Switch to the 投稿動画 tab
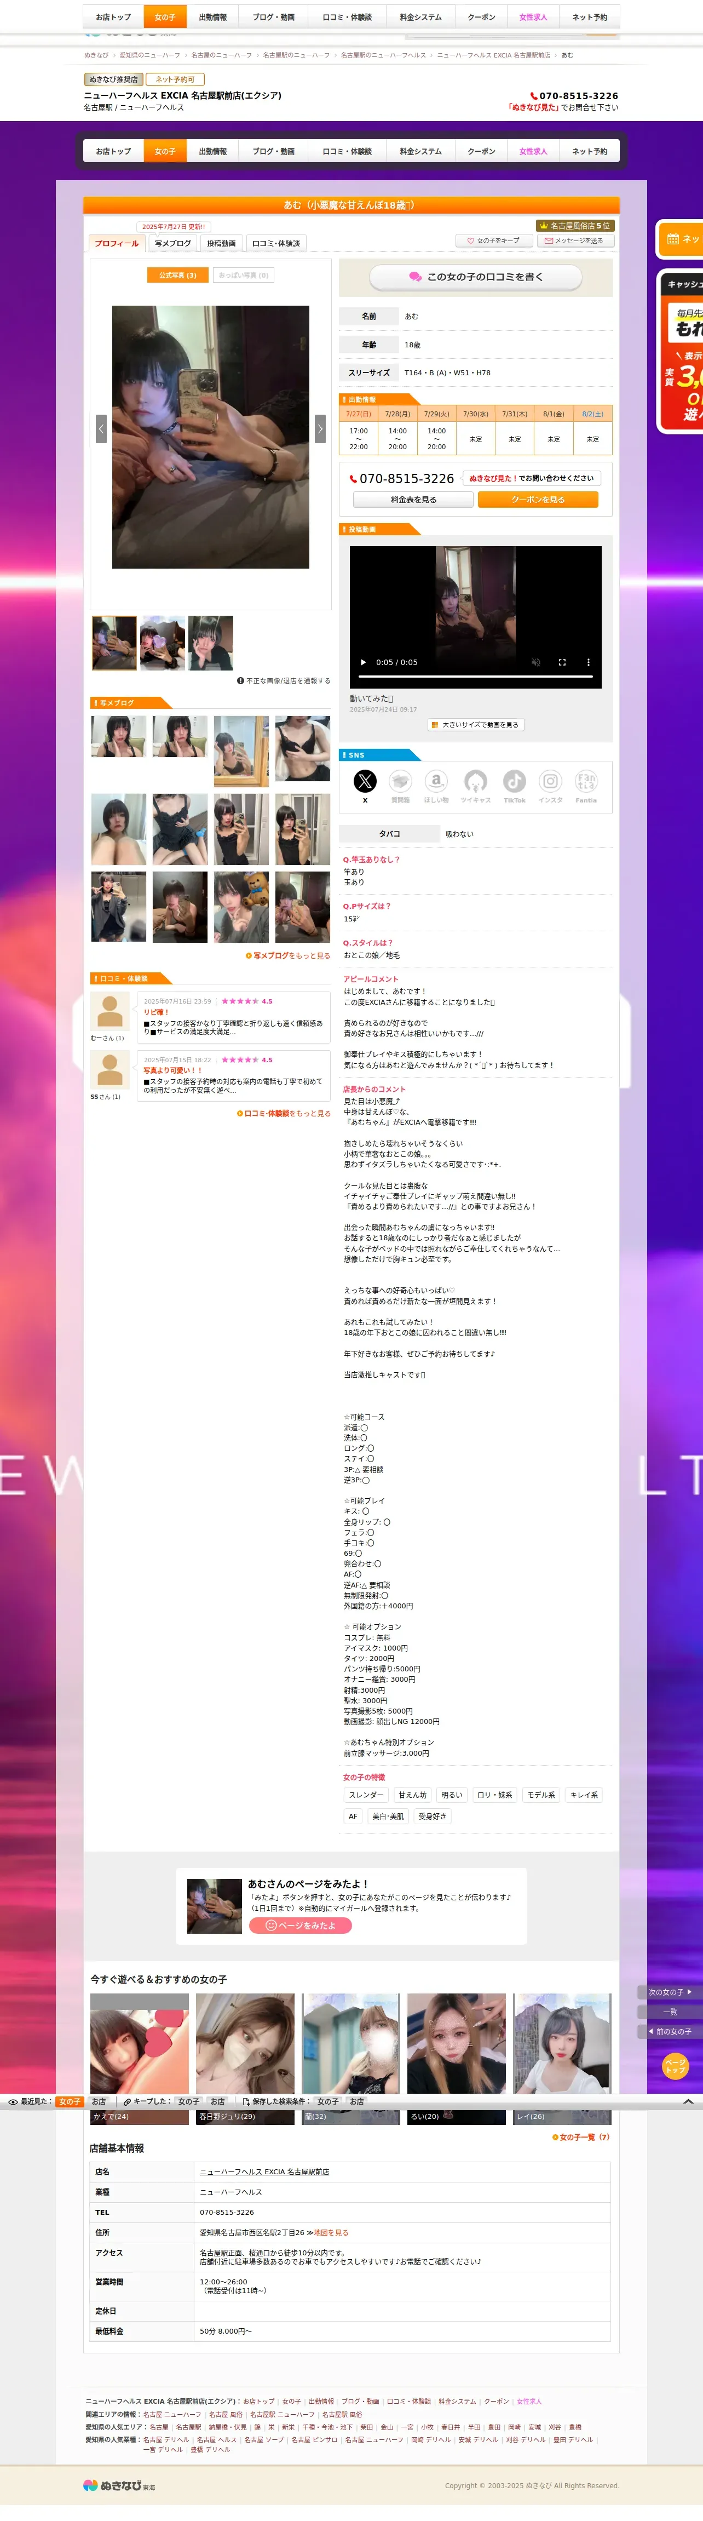Viewport: 703px width, 2521px height. (221, 243)
